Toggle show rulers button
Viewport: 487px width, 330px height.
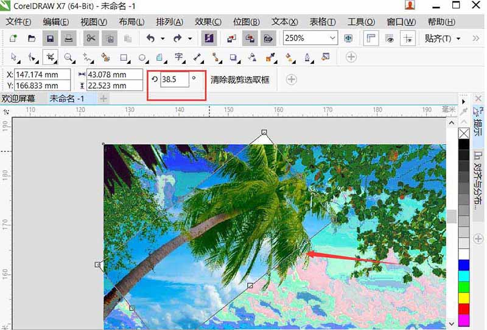[x=371, y=38]
